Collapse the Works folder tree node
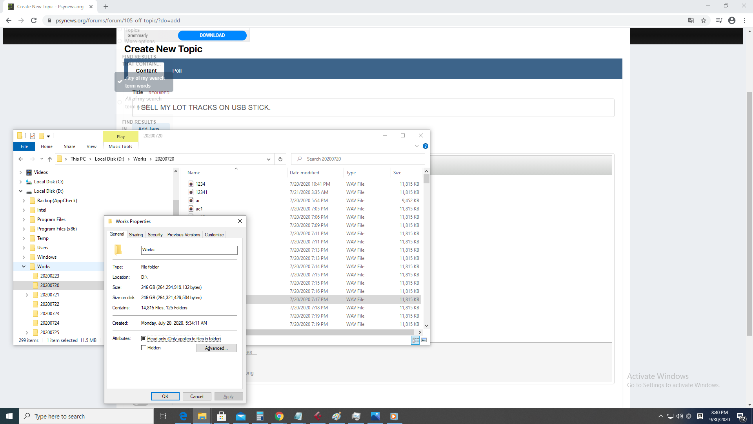The image size is (753, 424). pos(24,267)
